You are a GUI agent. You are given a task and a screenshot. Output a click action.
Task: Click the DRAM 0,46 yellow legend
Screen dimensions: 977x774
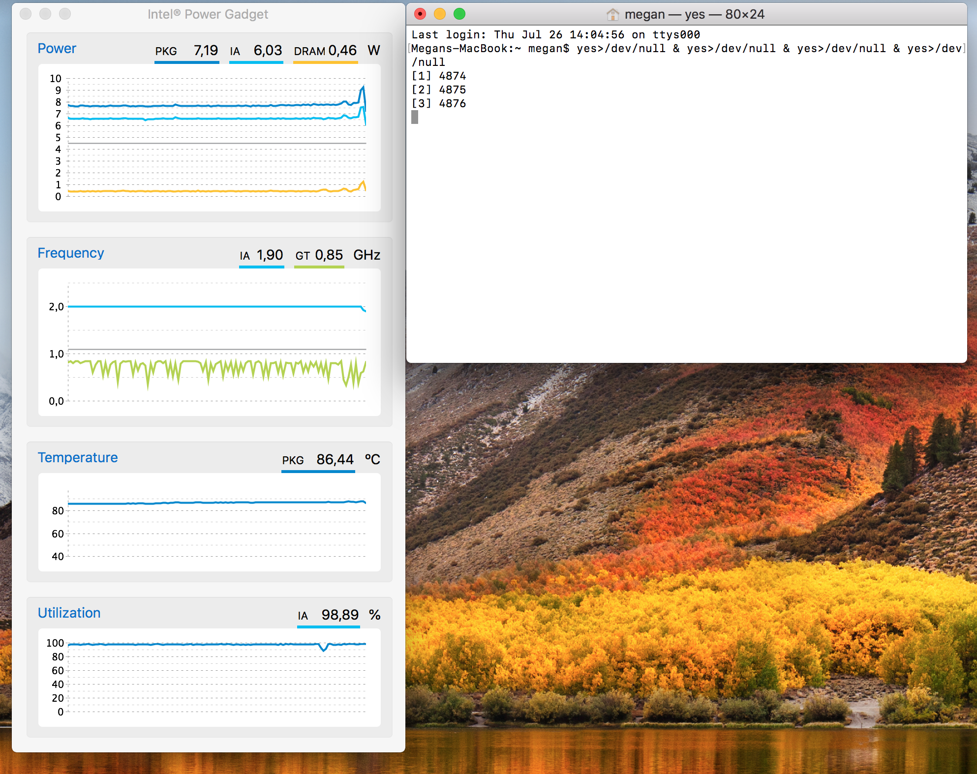(325, 51)
